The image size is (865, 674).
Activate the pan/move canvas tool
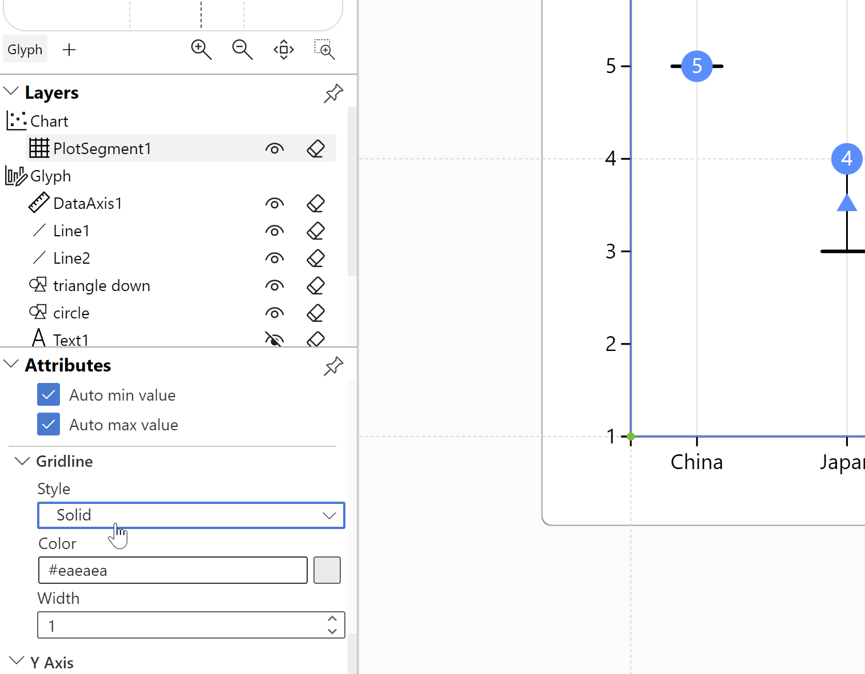tap(283, 50)
